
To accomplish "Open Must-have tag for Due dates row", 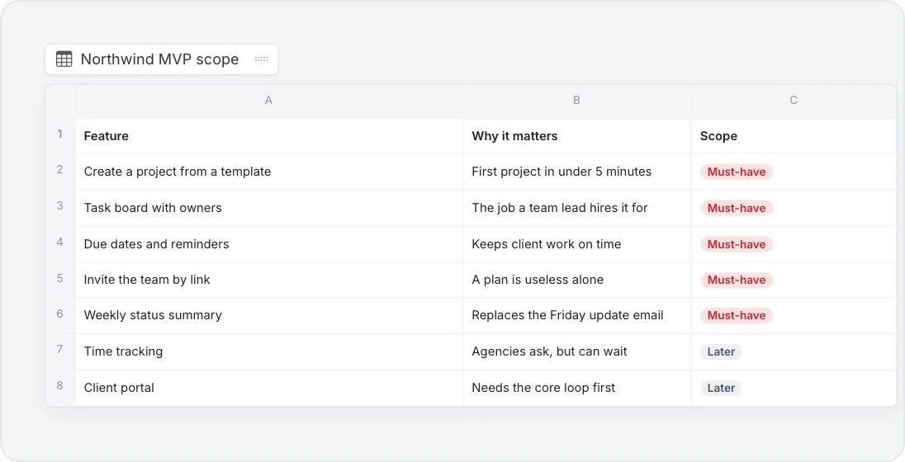I will [x=737, y=244].
